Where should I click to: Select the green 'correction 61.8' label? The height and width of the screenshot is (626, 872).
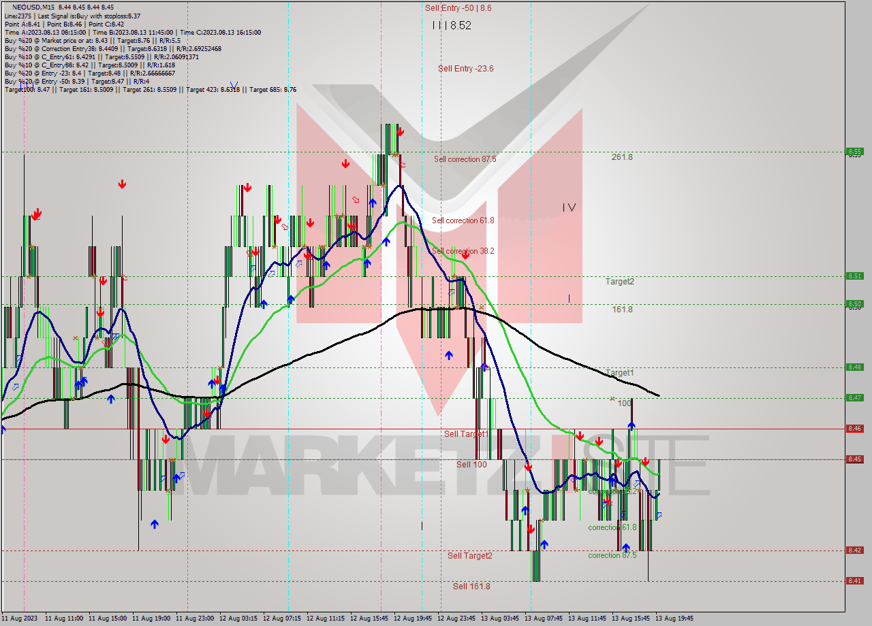(612, 527)
